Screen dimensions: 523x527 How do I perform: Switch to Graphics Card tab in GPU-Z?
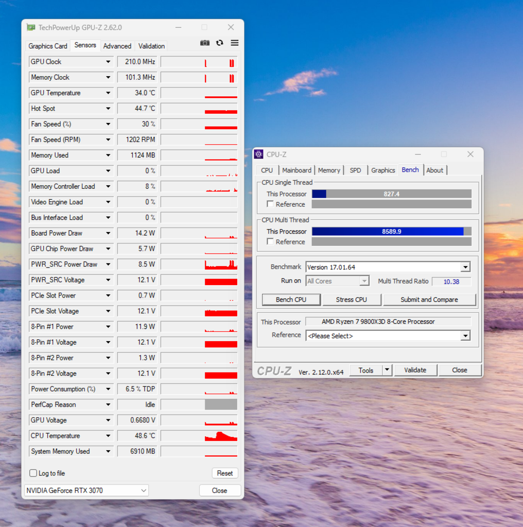tap(48, 46)
